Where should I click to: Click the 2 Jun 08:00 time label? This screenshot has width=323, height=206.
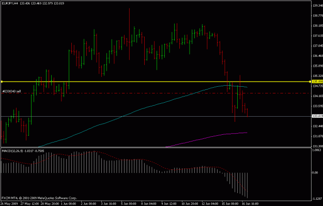click(88, 204)
